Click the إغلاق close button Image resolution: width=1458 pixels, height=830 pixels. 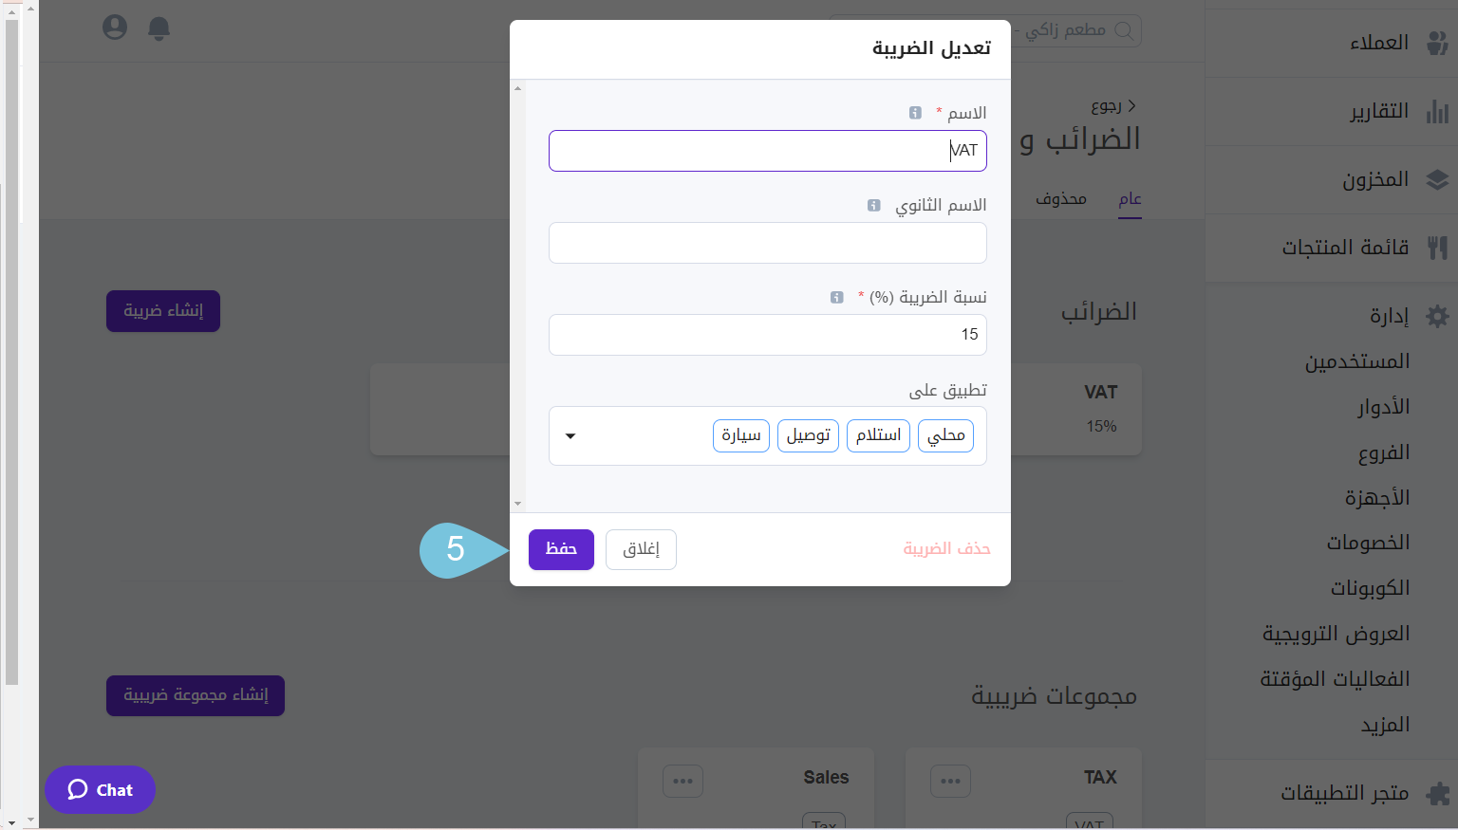click(x=641, y=549)
